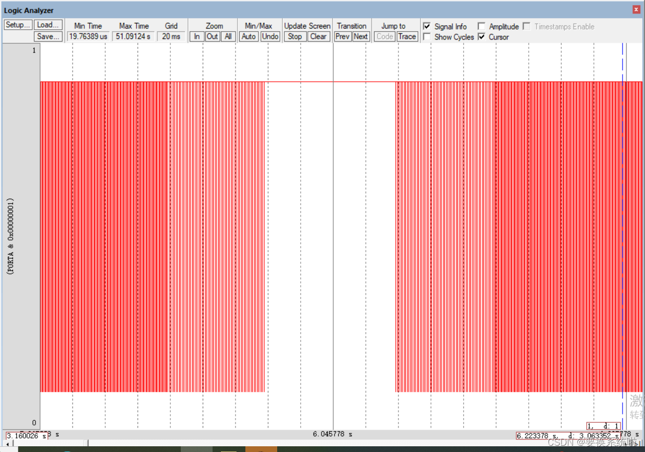Click the 3.160026 s time box
Screen dimensions: 645x452
coord(26,436)
